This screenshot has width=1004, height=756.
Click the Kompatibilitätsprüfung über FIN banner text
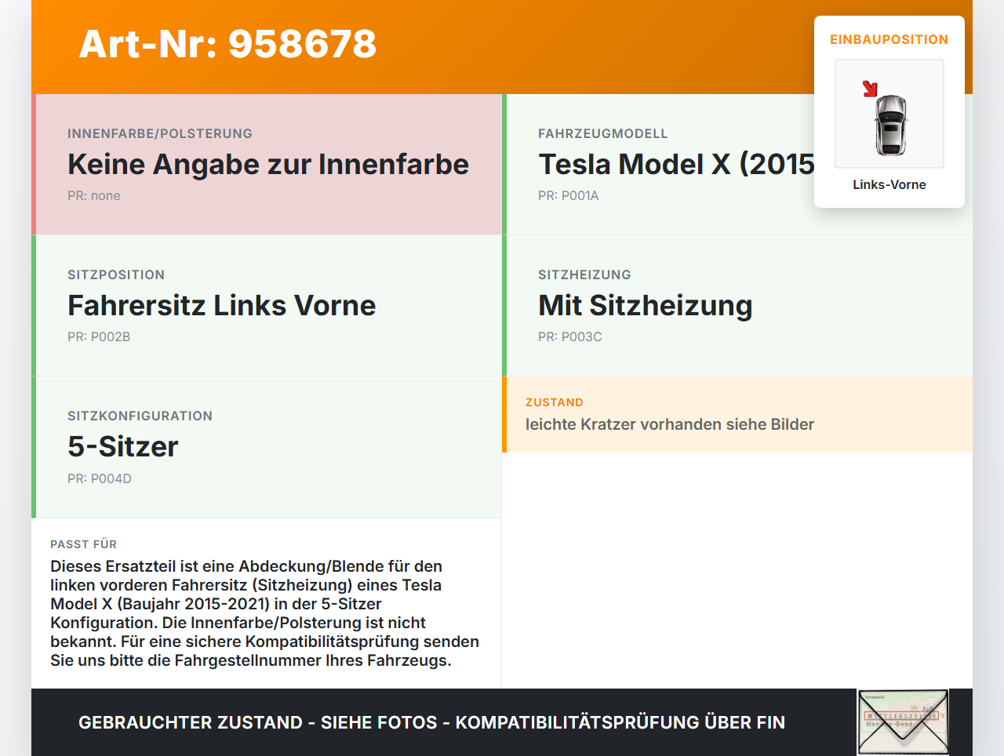[x=431, y=721]
